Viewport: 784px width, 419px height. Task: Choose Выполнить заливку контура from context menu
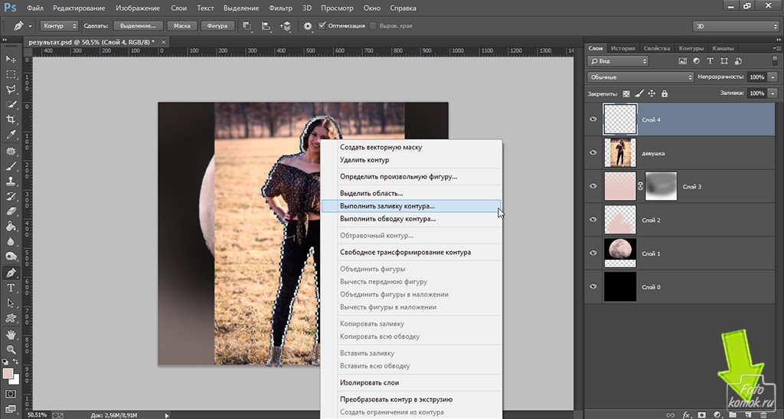click(x=387, y=206)
